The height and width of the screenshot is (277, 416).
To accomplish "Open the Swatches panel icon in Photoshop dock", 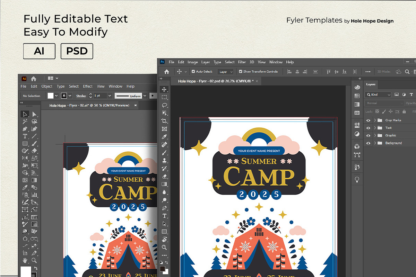I will [x=357, y=96].
